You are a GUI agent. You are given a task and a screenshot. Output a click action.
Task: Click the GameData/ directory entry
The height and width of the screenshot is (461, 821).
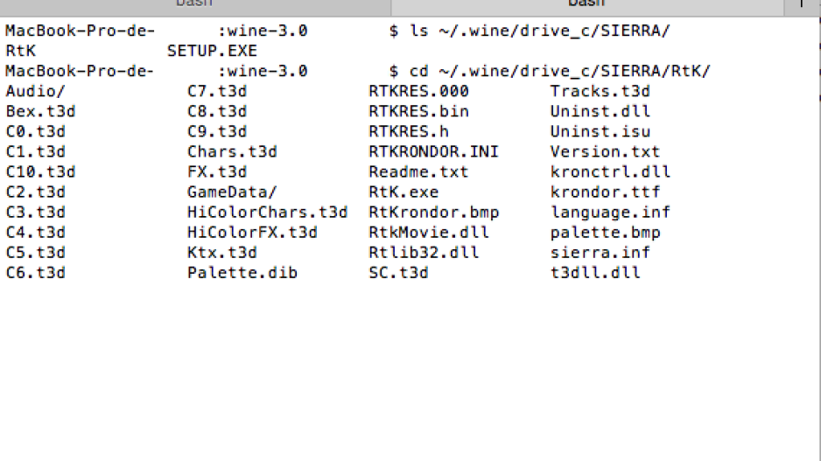coord(232,192)
